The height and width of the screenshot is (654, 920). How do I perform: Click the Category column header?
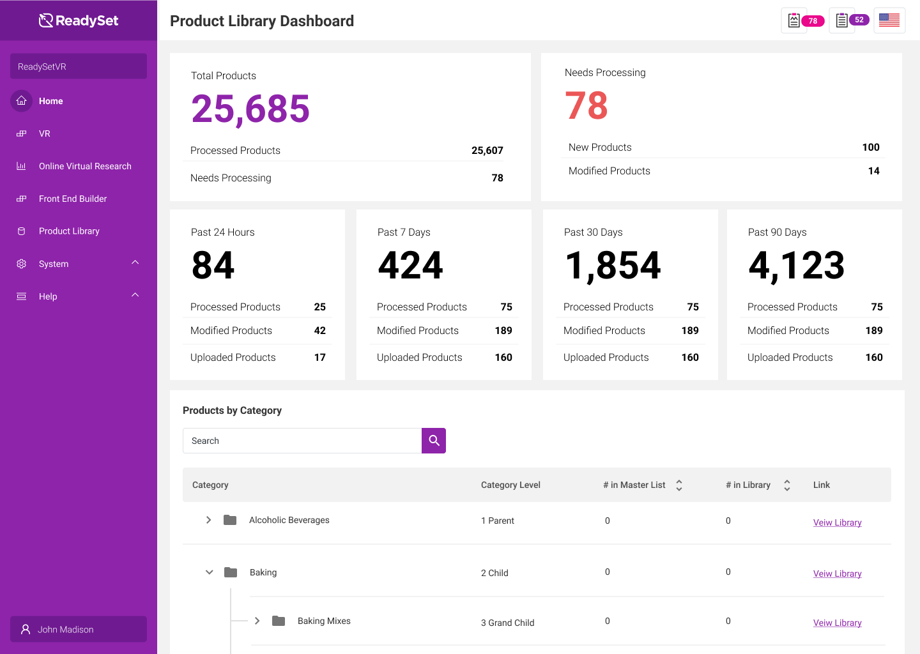(210, 485)
